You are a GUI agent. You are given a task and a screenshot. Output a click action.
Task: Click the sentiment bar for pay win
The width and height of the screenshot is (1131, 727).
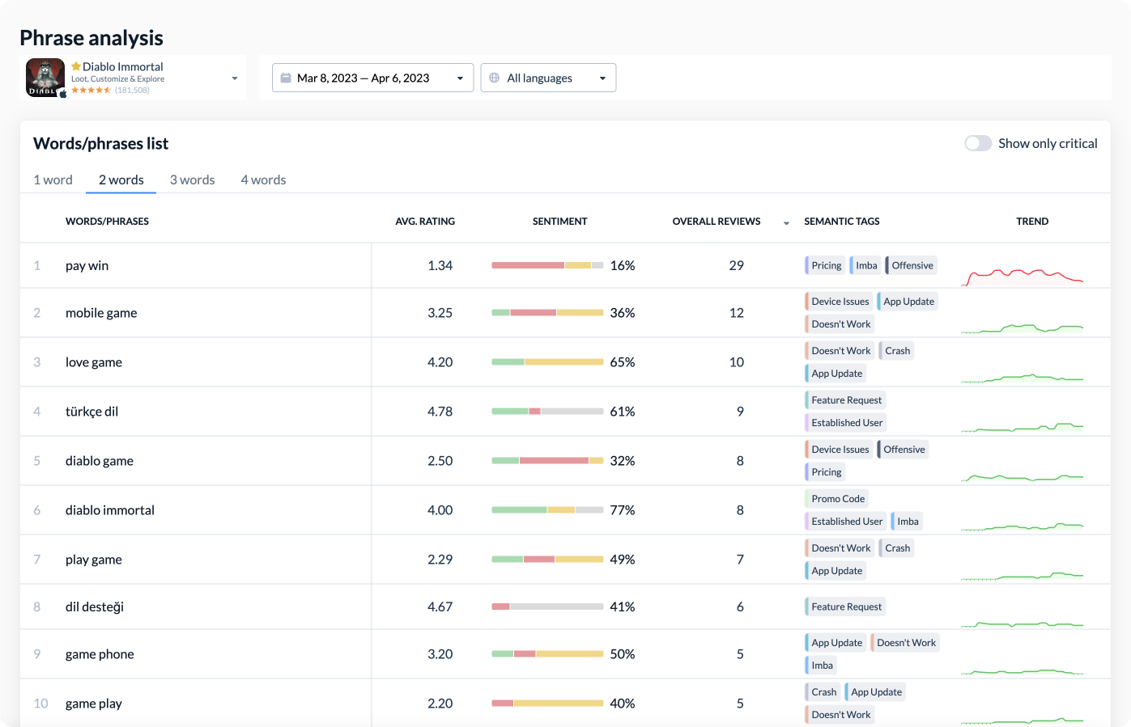(x=546, y=264)
